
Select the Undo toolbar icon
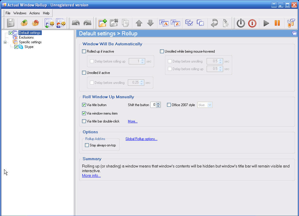(76, 23)
